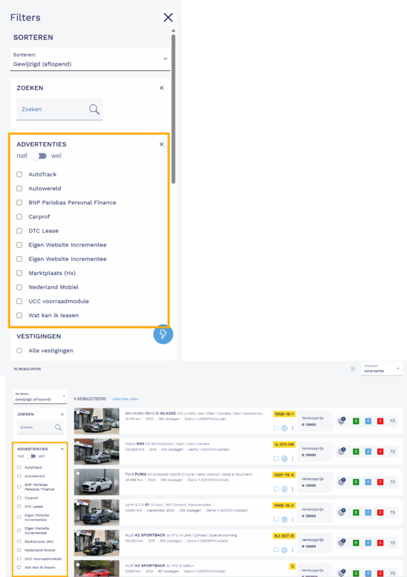
Task: Check AutoTrack in the results sidebar
Action: click(19, 467)
